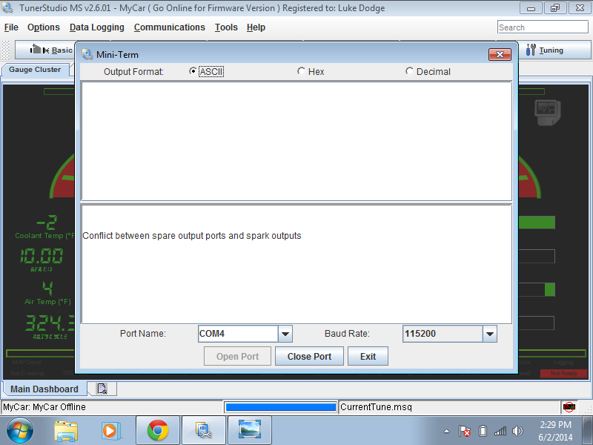Open the File menu

click(11, 27)
